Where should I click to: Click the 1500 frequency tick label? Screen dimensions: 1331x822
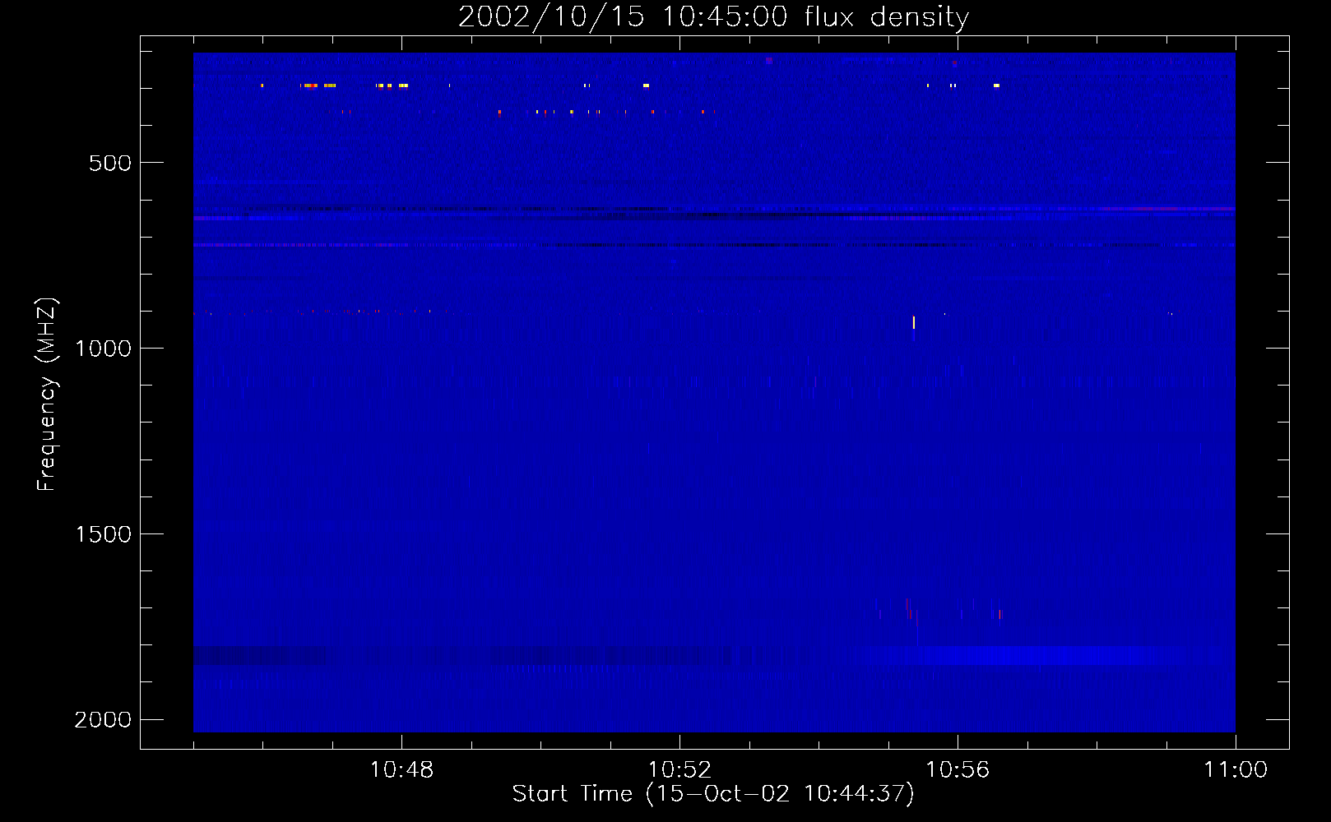(103, 534)
